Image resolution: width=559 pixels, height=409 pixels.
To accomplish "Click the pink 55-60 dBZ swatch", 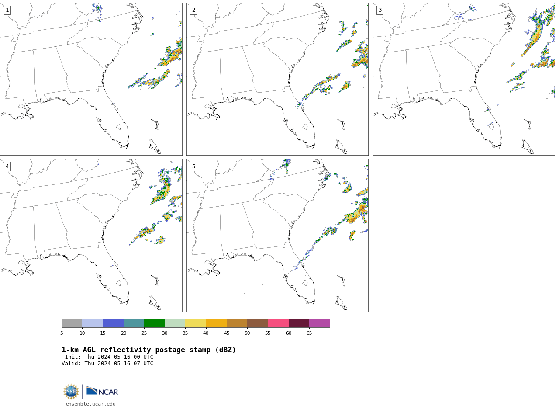I will point(278,323).
